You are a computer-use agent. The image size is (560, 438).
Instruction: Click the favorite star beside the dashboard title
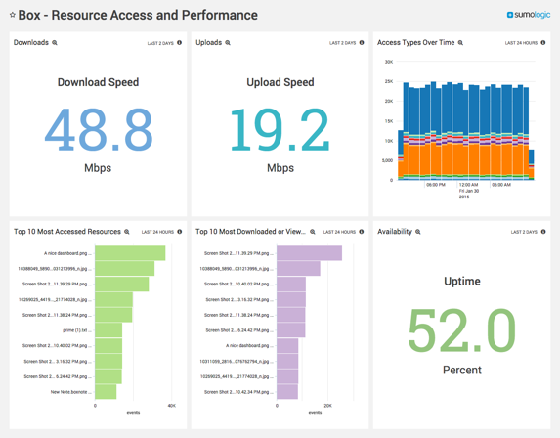coord(13,15)
